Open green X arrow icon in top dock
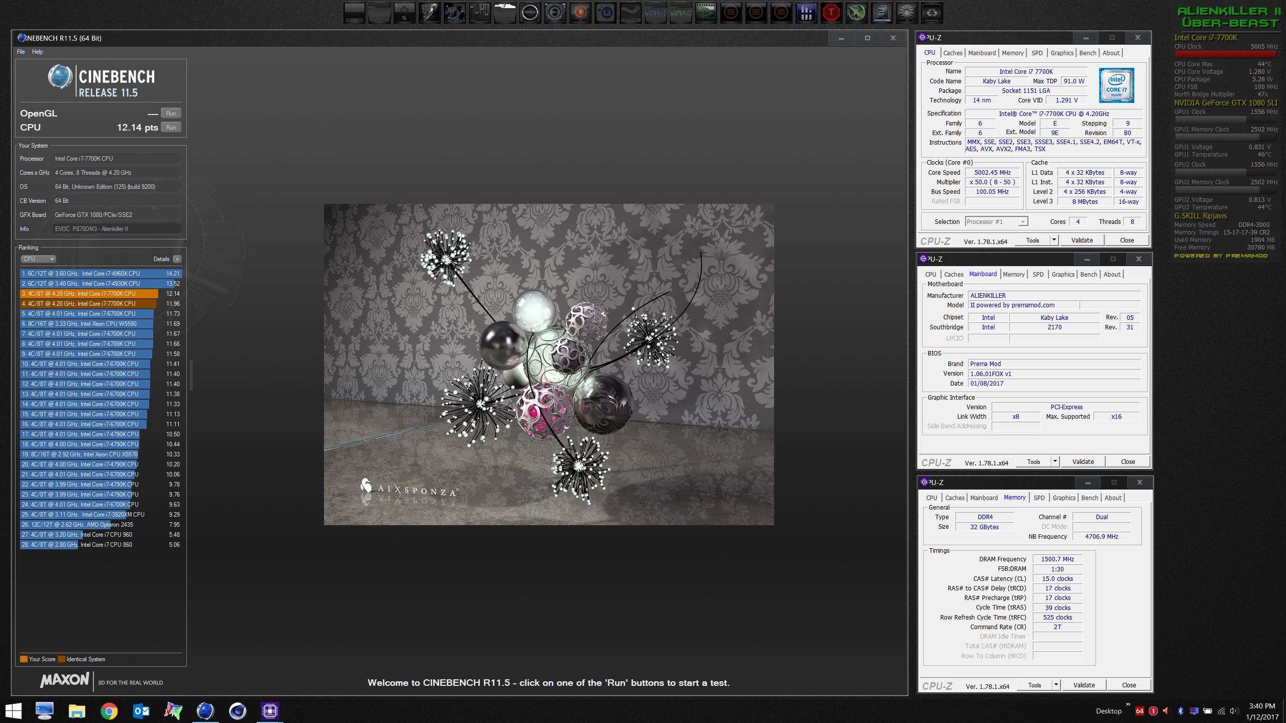The image size is (1286, 723). click(x=856, y=13)
